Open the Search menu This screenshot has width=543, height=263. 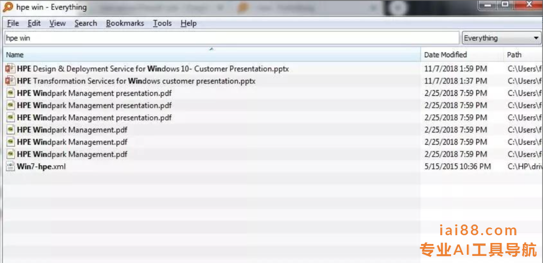[85, 23]
